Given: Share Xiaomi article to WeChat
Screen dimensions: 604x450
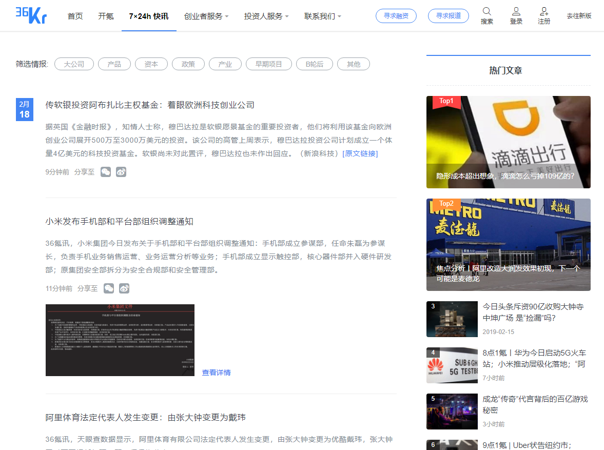Looking at the screenshot, I should point(109,288).
